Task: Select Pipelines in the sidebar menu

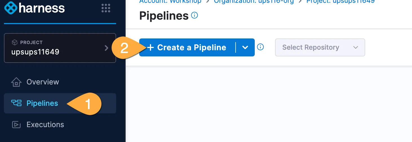Action: tap(42, 103)
